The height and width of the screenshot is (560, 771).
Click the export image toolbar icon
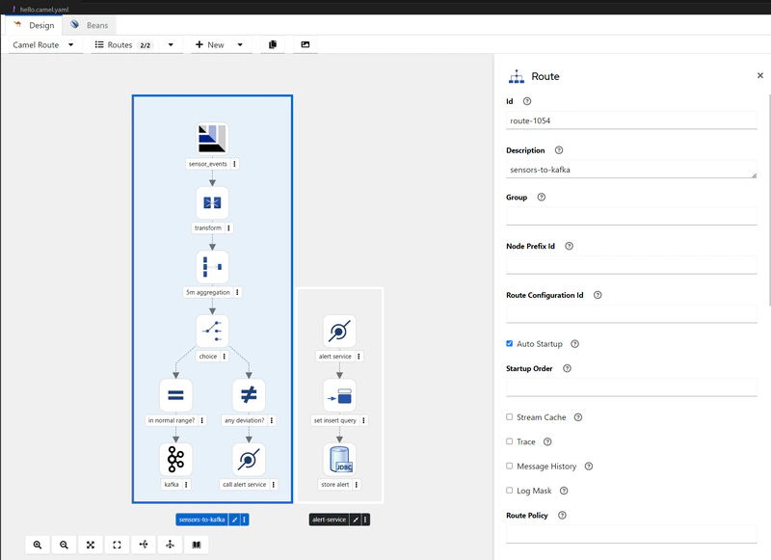[x=306, y=44]
